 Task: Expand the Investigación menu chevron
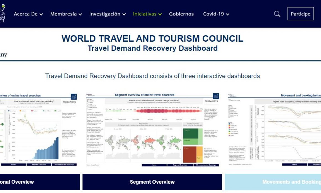[x=124, y=14]
